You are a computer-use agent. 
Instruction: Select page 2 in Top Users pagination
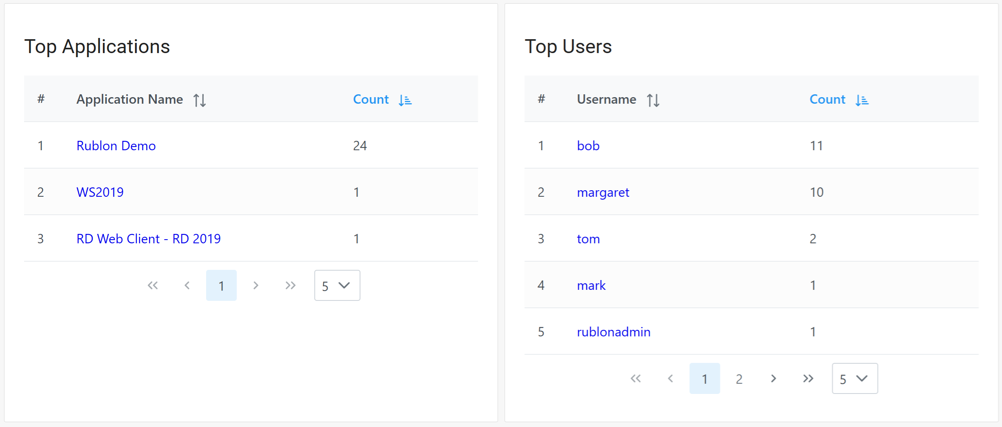click(739, 378)
